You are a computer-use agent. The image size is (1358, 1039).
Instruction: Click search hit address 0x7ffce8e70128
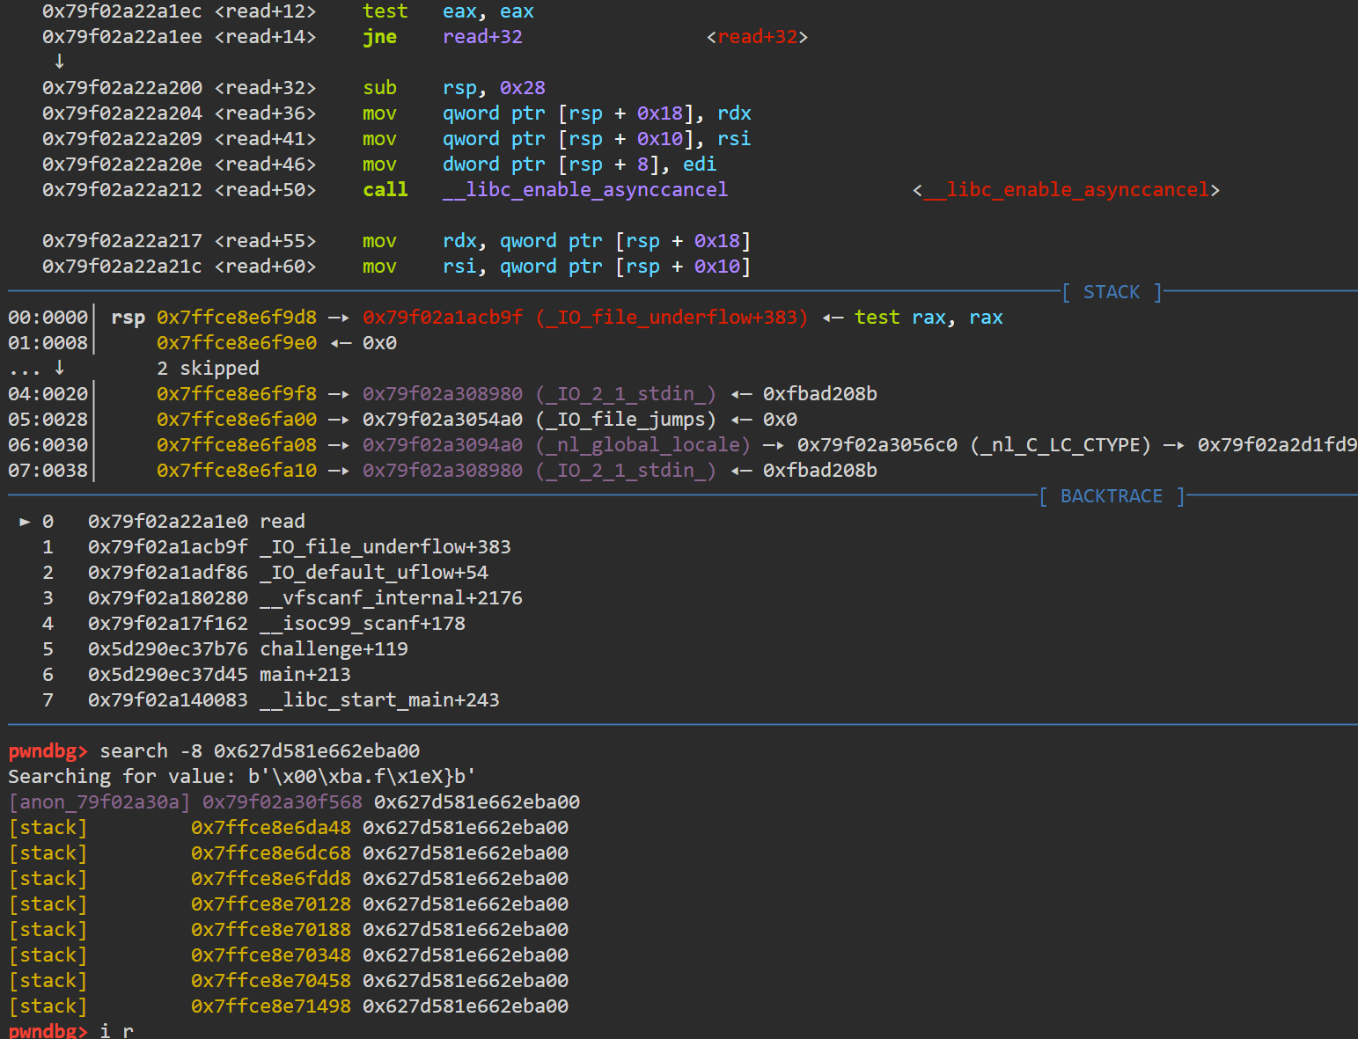[271, 904]
